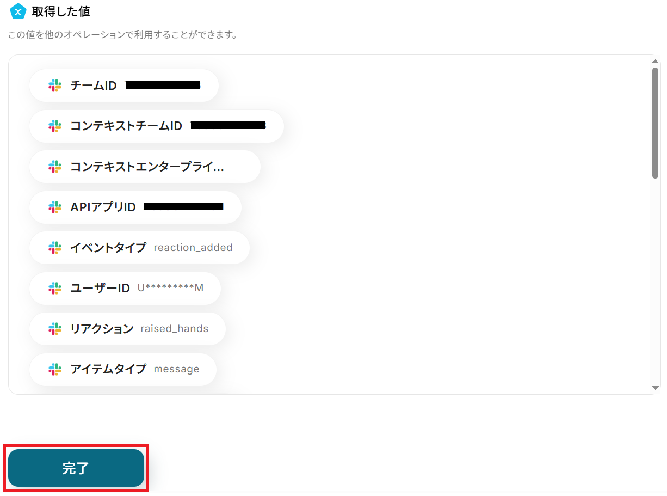Viewport: 667px width, 496px height.
Task: Click the scrollbar down arrow
Action: pos(655,387)
